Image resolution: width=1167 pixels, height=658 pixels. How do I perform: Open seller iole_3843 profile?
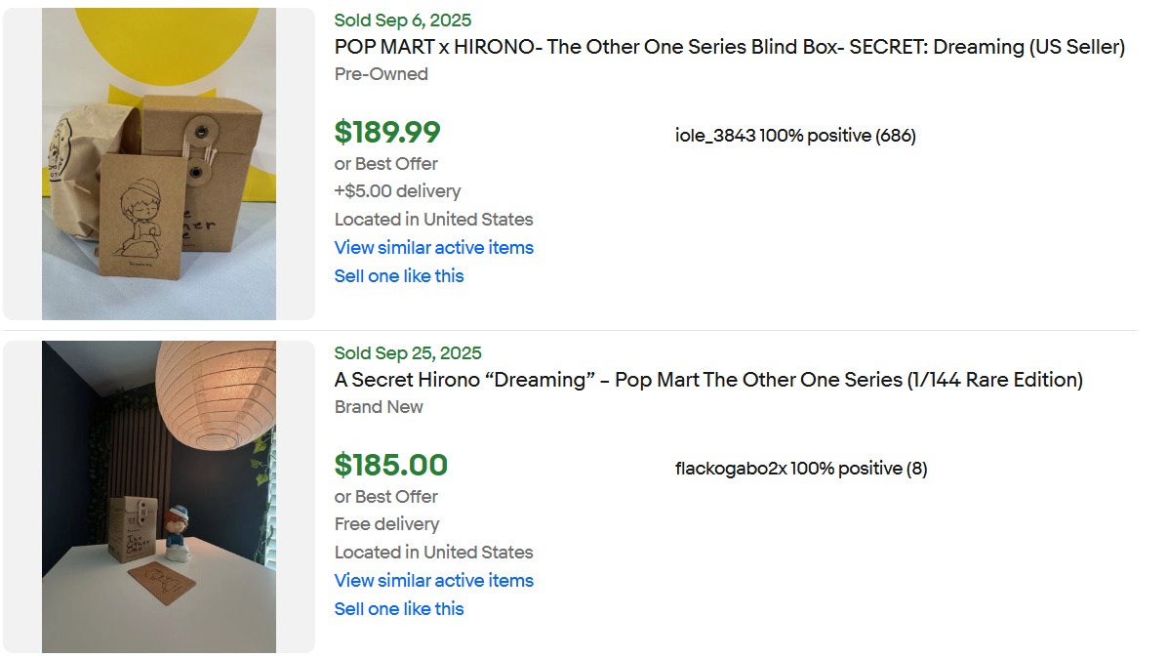714,136
